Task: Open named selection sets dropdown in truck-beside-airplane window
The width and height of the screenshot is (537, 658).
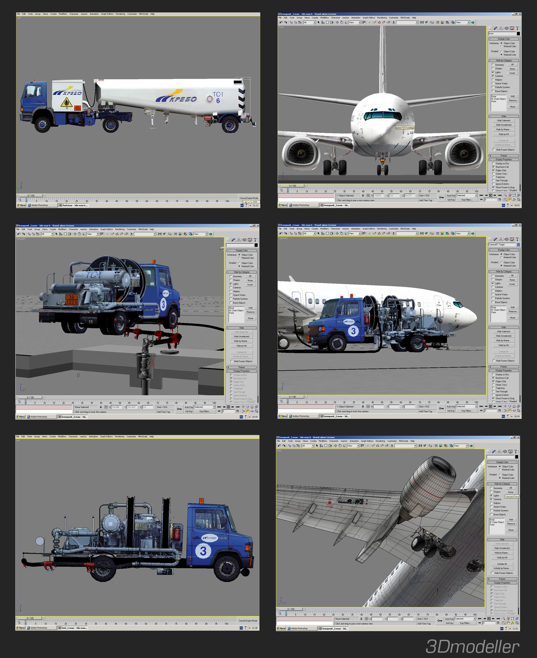Action: pyautogui.click(x=406, y=234)
